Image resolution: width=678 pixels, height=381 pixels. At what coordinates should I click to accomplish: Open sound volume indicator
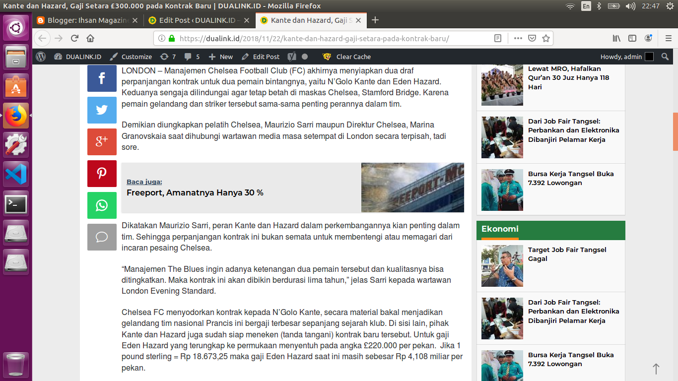630,6
